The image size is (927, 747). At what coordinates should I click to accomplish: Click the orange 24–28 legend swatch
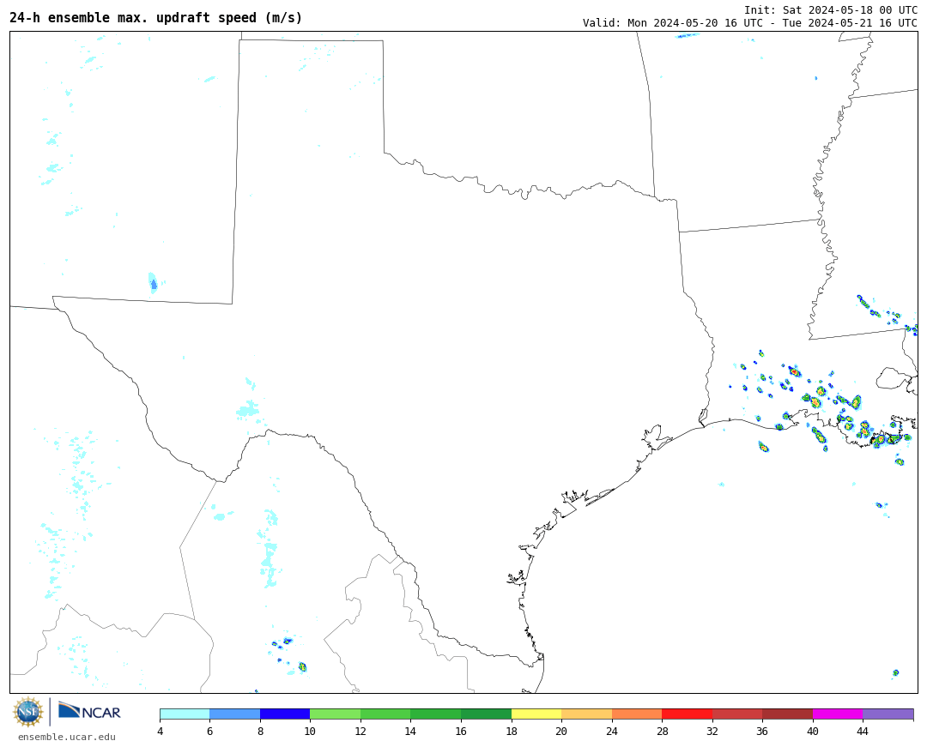637,714
